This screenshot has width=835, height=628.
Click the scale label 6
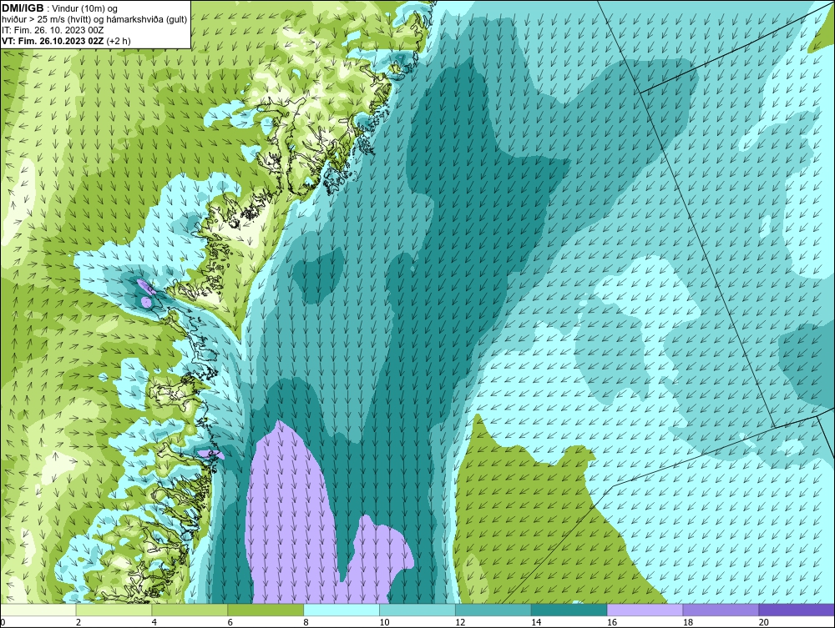tap(230, 622)
